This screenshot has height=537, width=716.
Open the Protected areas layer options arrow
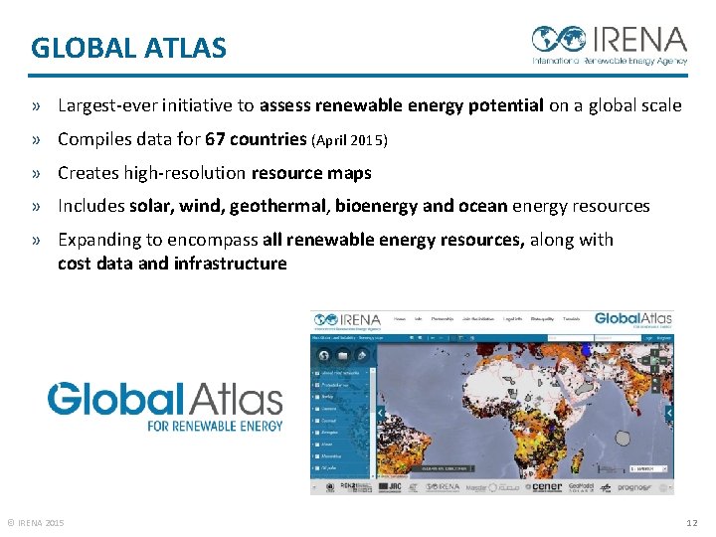367,385
